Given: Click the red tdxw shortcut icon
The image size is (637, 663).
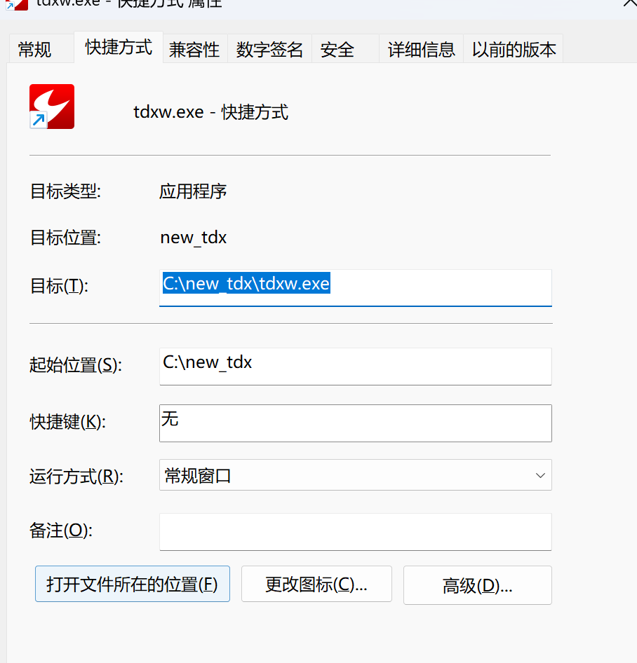Looking at the screenshot, I should (x=52, y=107).
